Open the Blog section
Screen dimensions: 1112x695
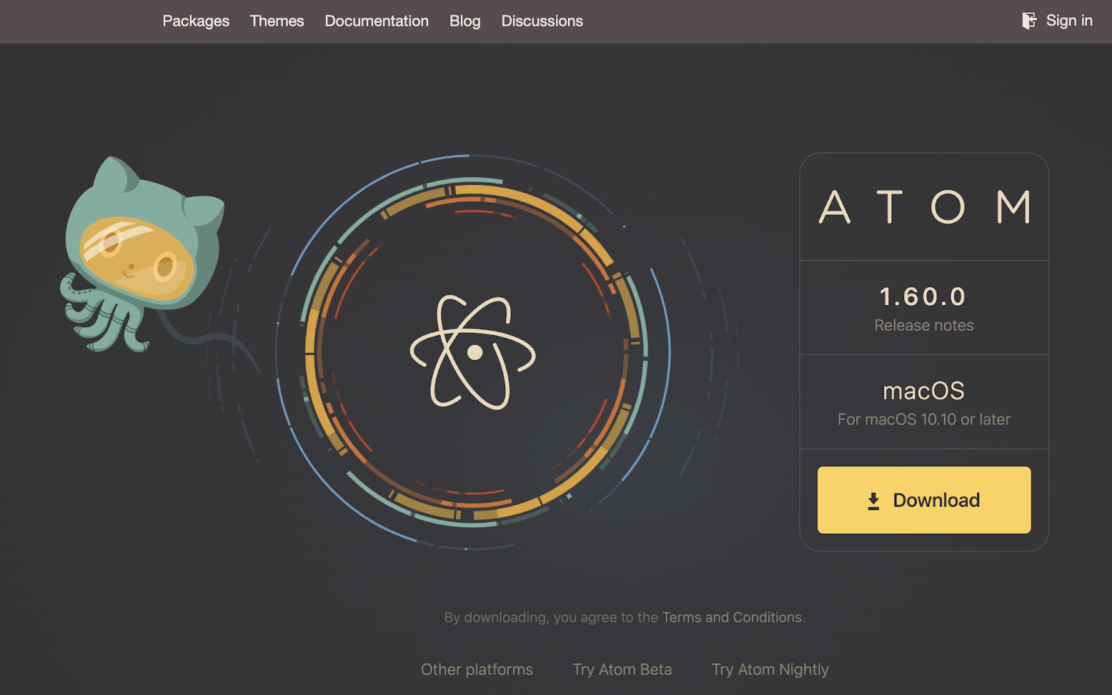464,21
